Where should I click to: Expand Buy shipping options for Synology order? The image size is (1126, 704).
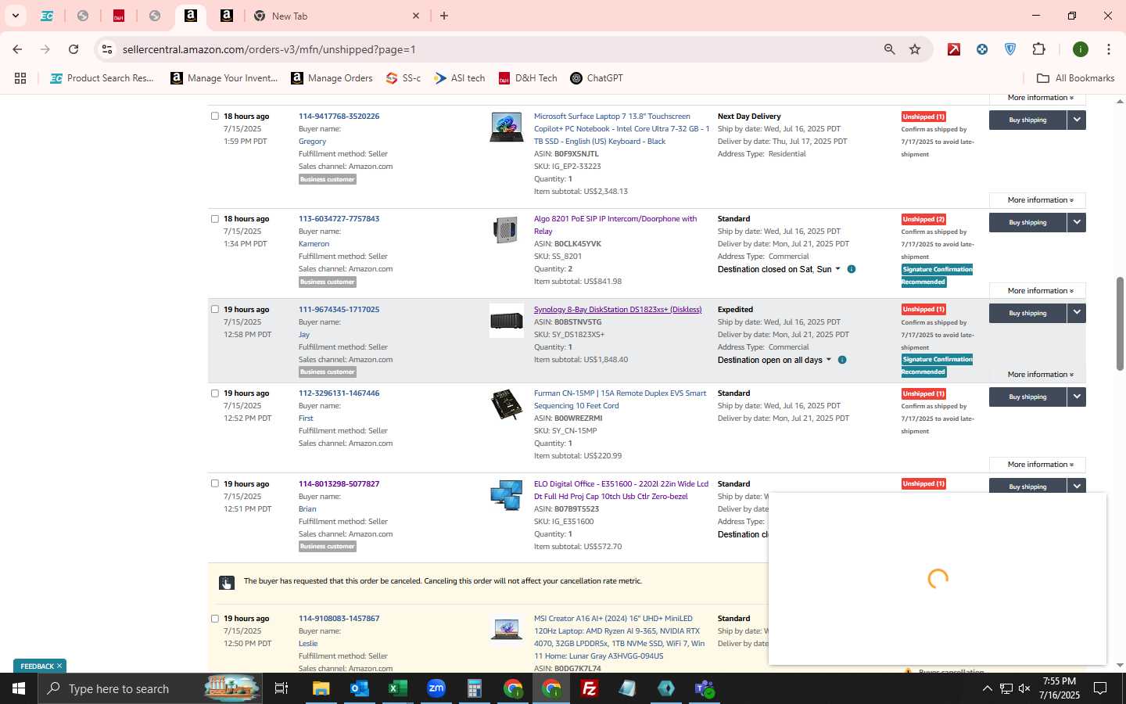pyautogui.click(x=1077, y=313)
